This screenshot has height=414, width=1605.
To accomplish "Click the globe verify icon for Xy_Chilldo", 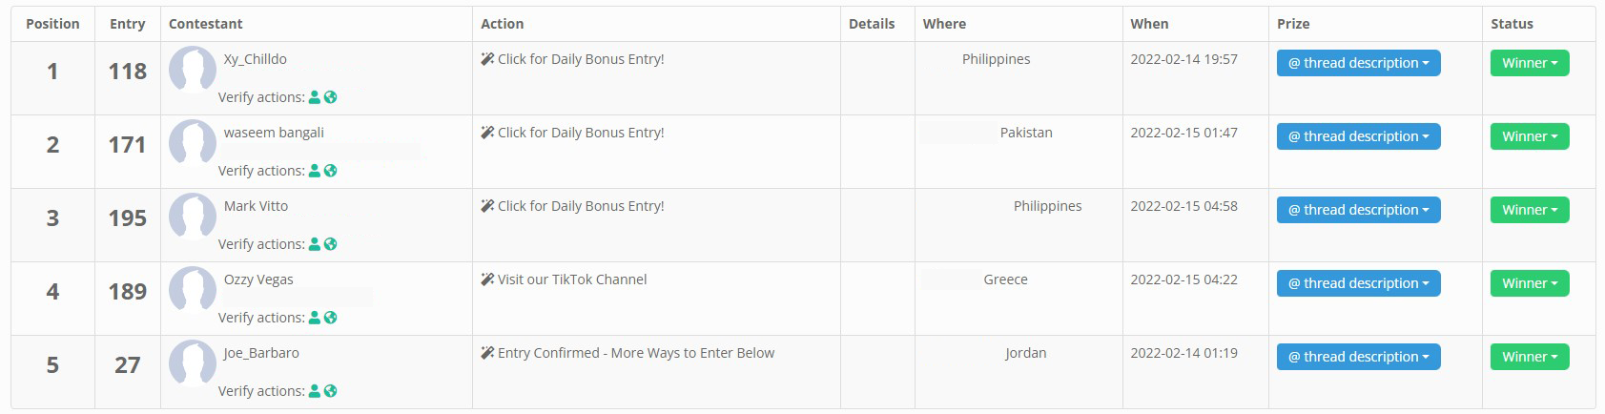I will (x=330, y=97).
